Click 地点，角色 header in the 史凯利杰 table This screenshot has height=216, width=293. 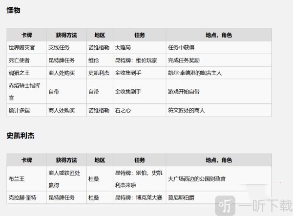tap(219, 160)
